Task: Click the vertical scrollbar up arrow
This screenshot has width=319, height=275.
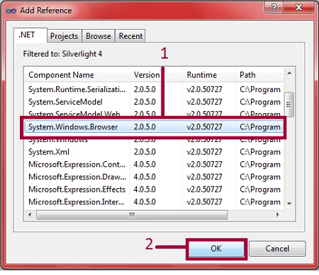Action: [x=289, y=74]
